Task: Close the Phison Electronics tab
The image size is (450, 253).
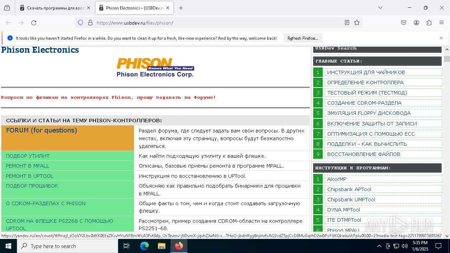Action: [x=168, y=8]
